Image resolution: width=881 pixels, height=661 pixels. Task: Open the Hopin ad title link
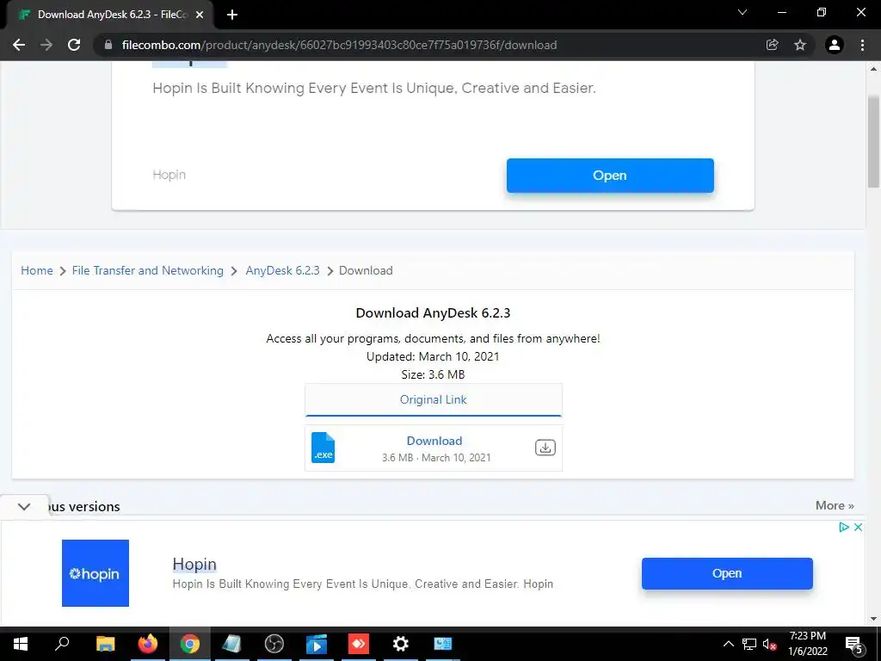click(x=194, y=564)
